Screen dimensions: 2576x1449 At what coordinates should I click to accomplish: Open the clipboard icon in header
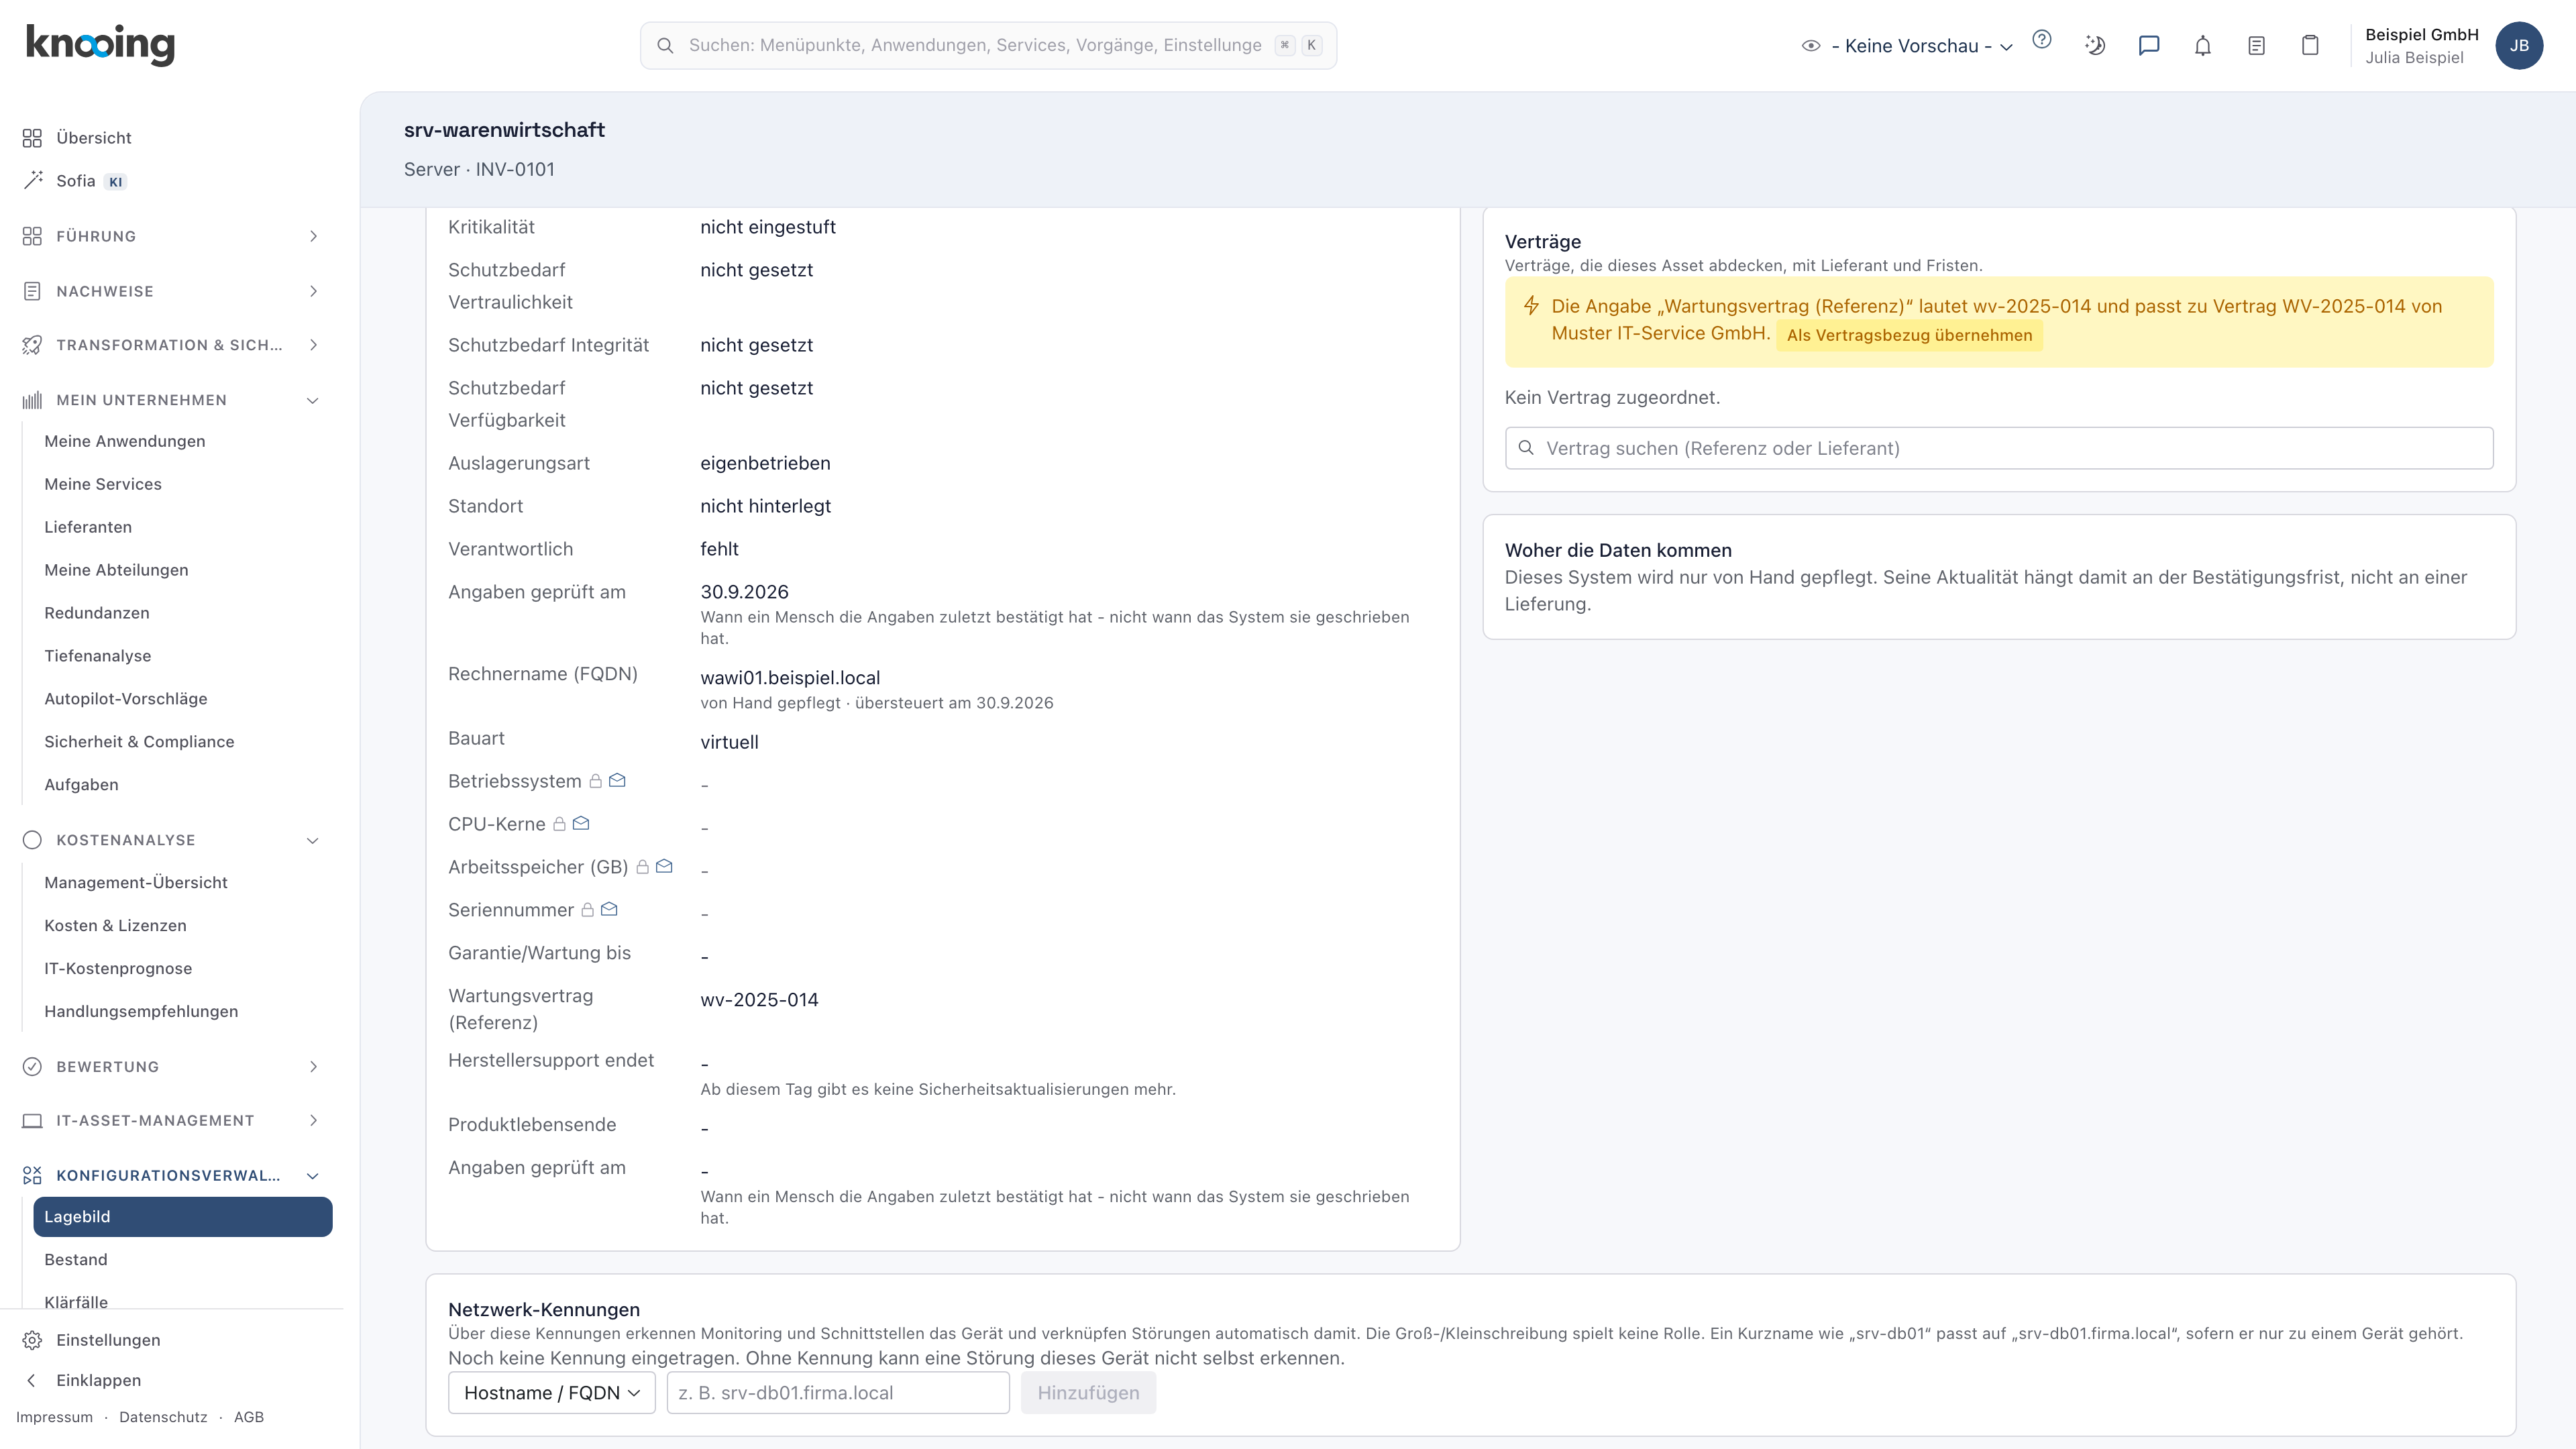(2310, 45)
